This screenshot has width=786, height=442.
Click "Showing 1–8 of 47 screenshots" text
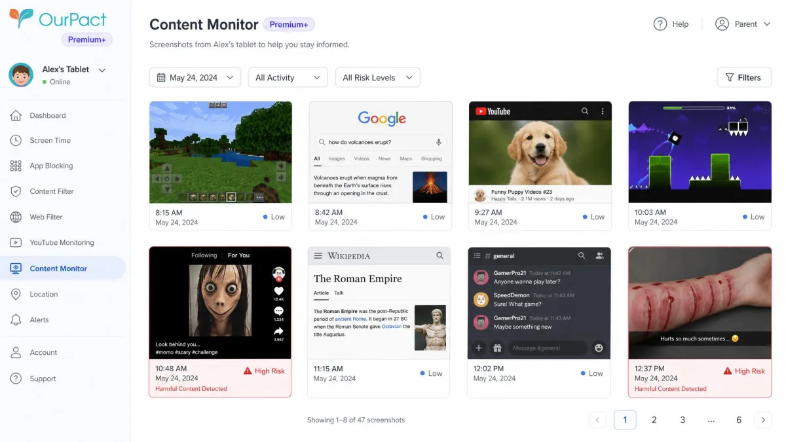coord(356,420)
